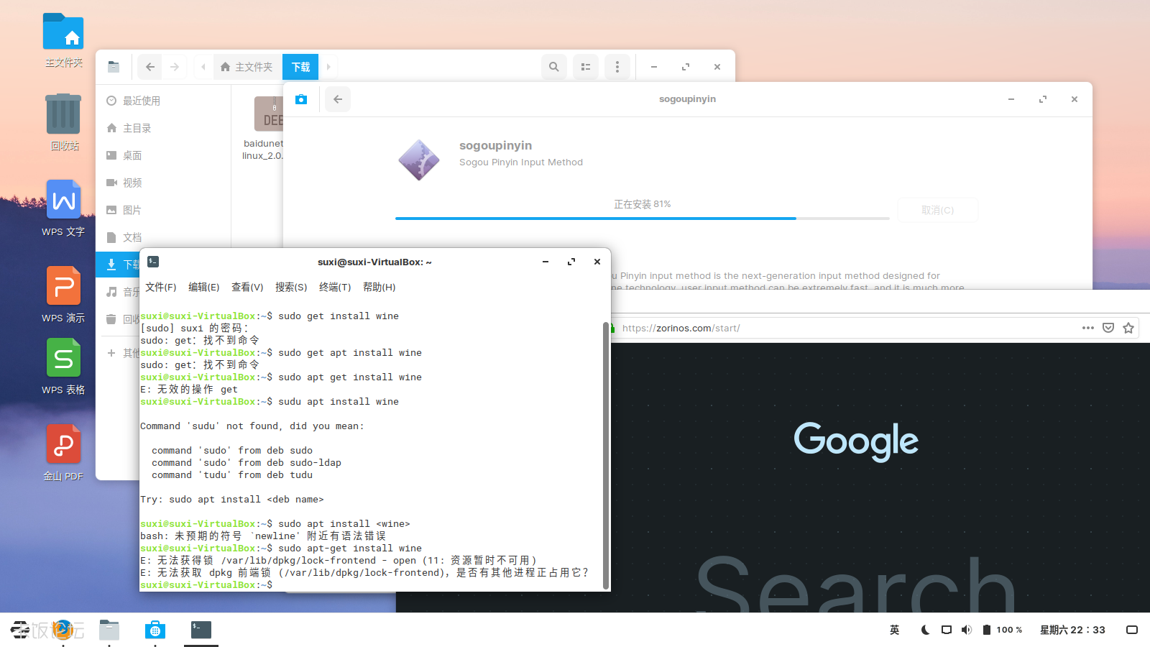
Task: Go back in the sogoupinyin installer window
Action: [x=338, y=99]
